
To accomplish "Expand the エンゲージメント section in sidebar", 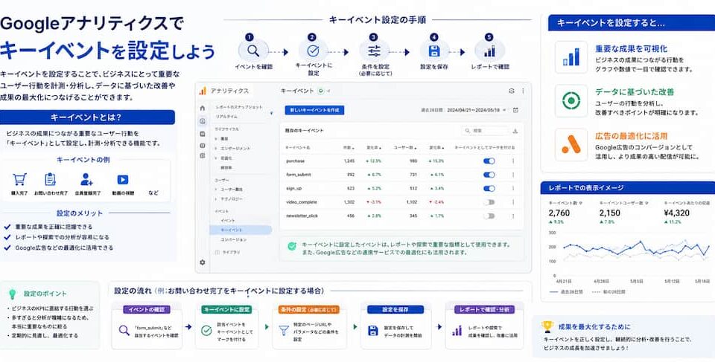I will 232,149.
